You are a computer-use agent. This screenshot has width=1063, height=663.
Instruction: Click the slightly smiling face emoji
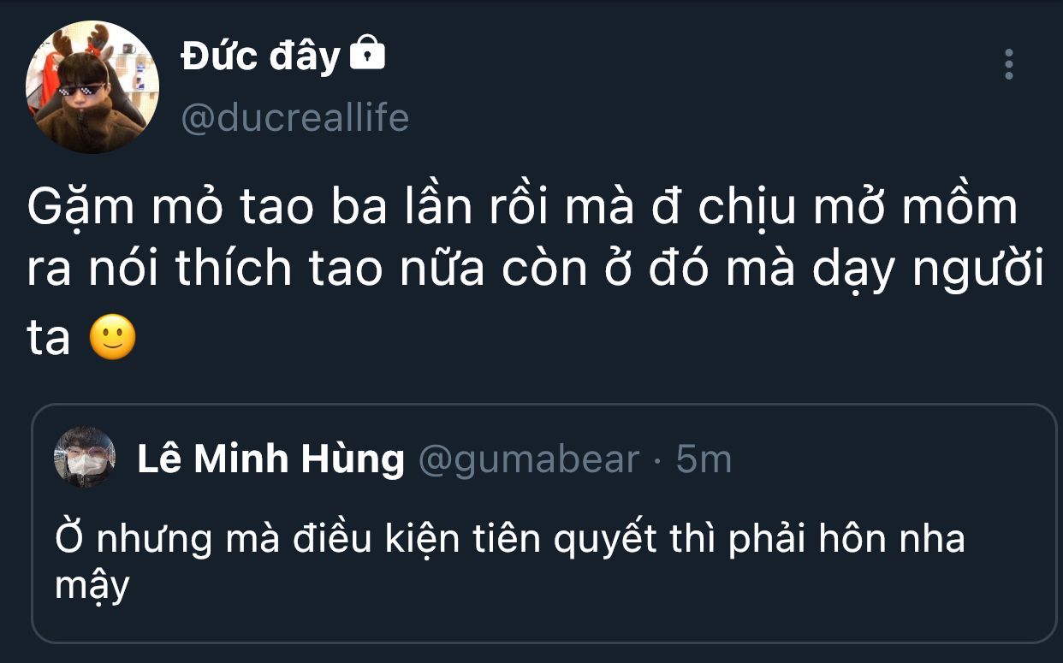coord(113,339)
